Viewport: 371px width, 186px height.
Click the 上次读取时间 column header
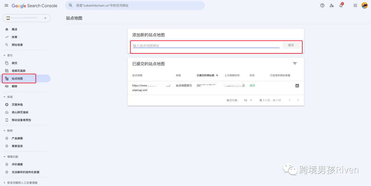click(232, 75)
